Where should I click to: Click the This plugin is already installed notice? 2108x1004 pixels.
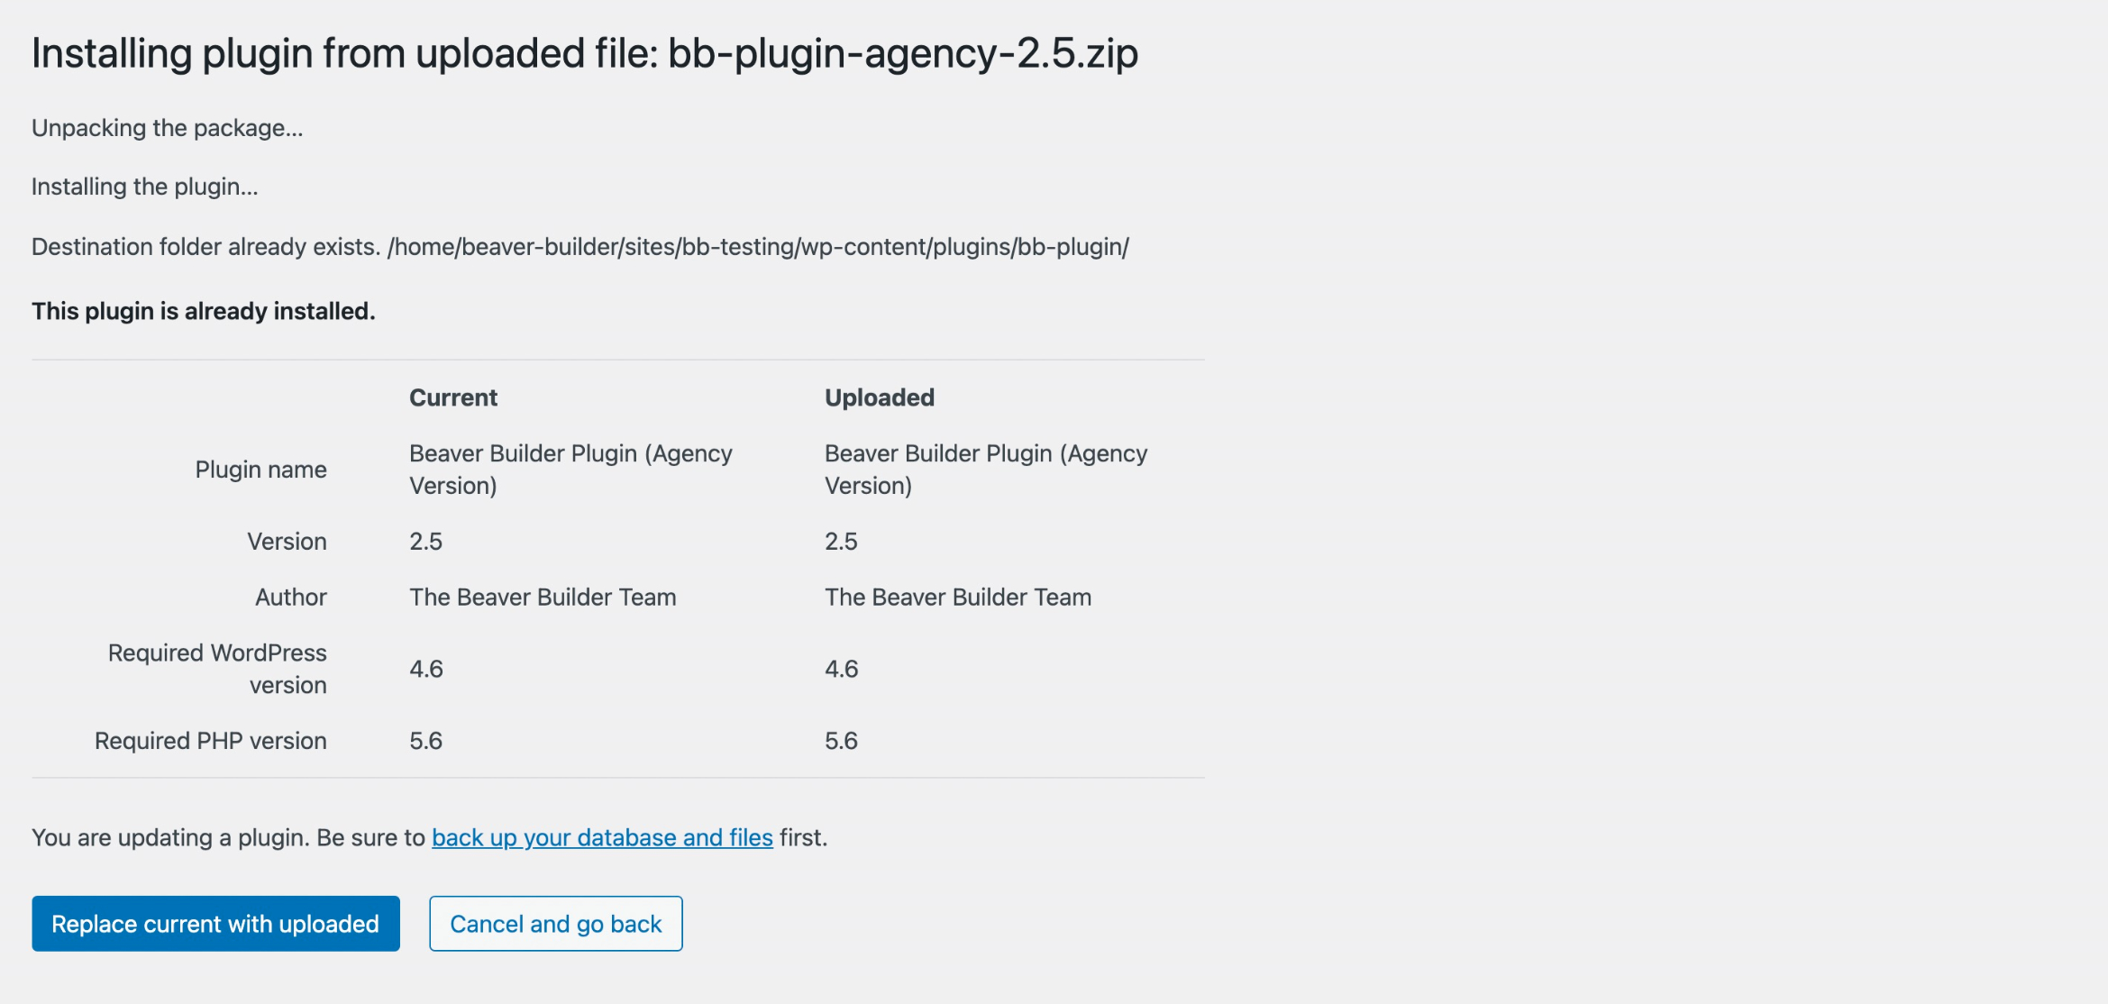(x=203, y=311)
